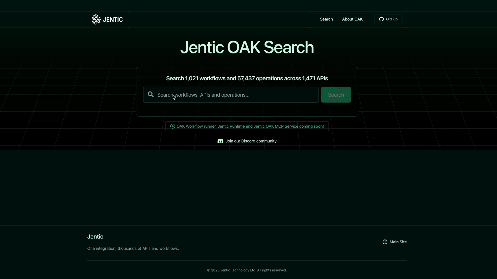Click the Jentic OAK Search heading
This screenshot has width=497, height=279.
click(x=247, y=48)
